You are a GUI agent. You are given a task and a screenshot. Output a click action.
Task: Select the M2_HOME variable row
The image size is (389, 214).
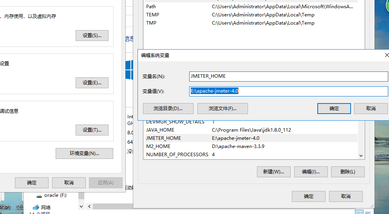tap(251, 146)
